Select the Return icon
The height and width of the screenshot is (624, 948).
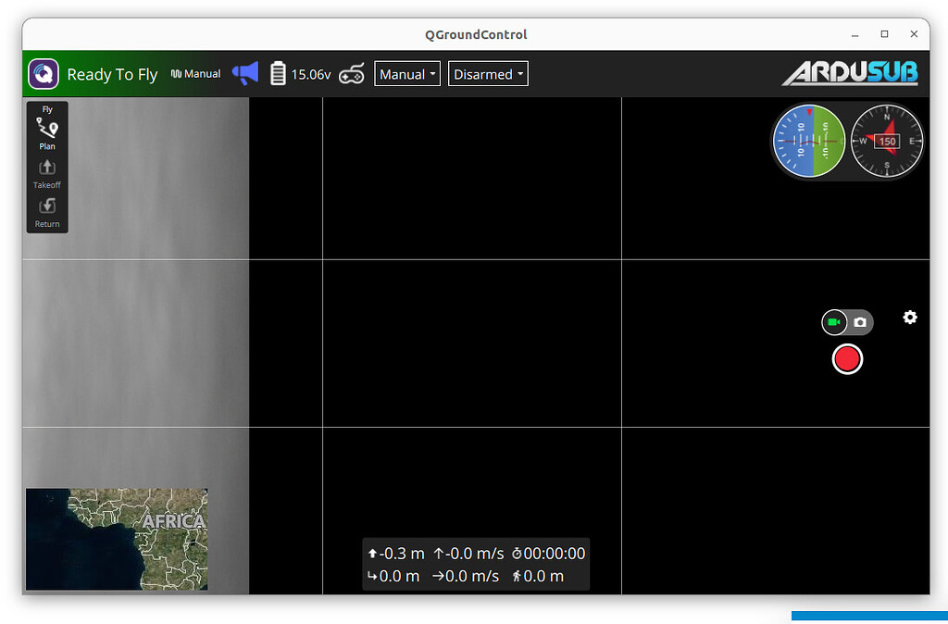point(46,206)
